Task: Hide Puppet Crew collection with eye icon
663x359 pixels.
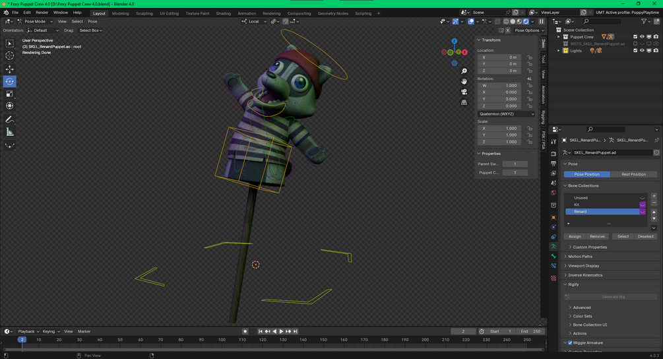Action: [642, 37]
